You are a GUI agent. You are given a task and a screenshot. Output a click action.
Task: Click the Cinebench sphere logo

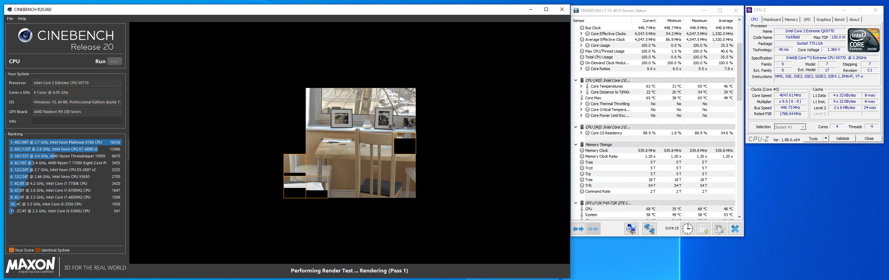coord(25,35)
